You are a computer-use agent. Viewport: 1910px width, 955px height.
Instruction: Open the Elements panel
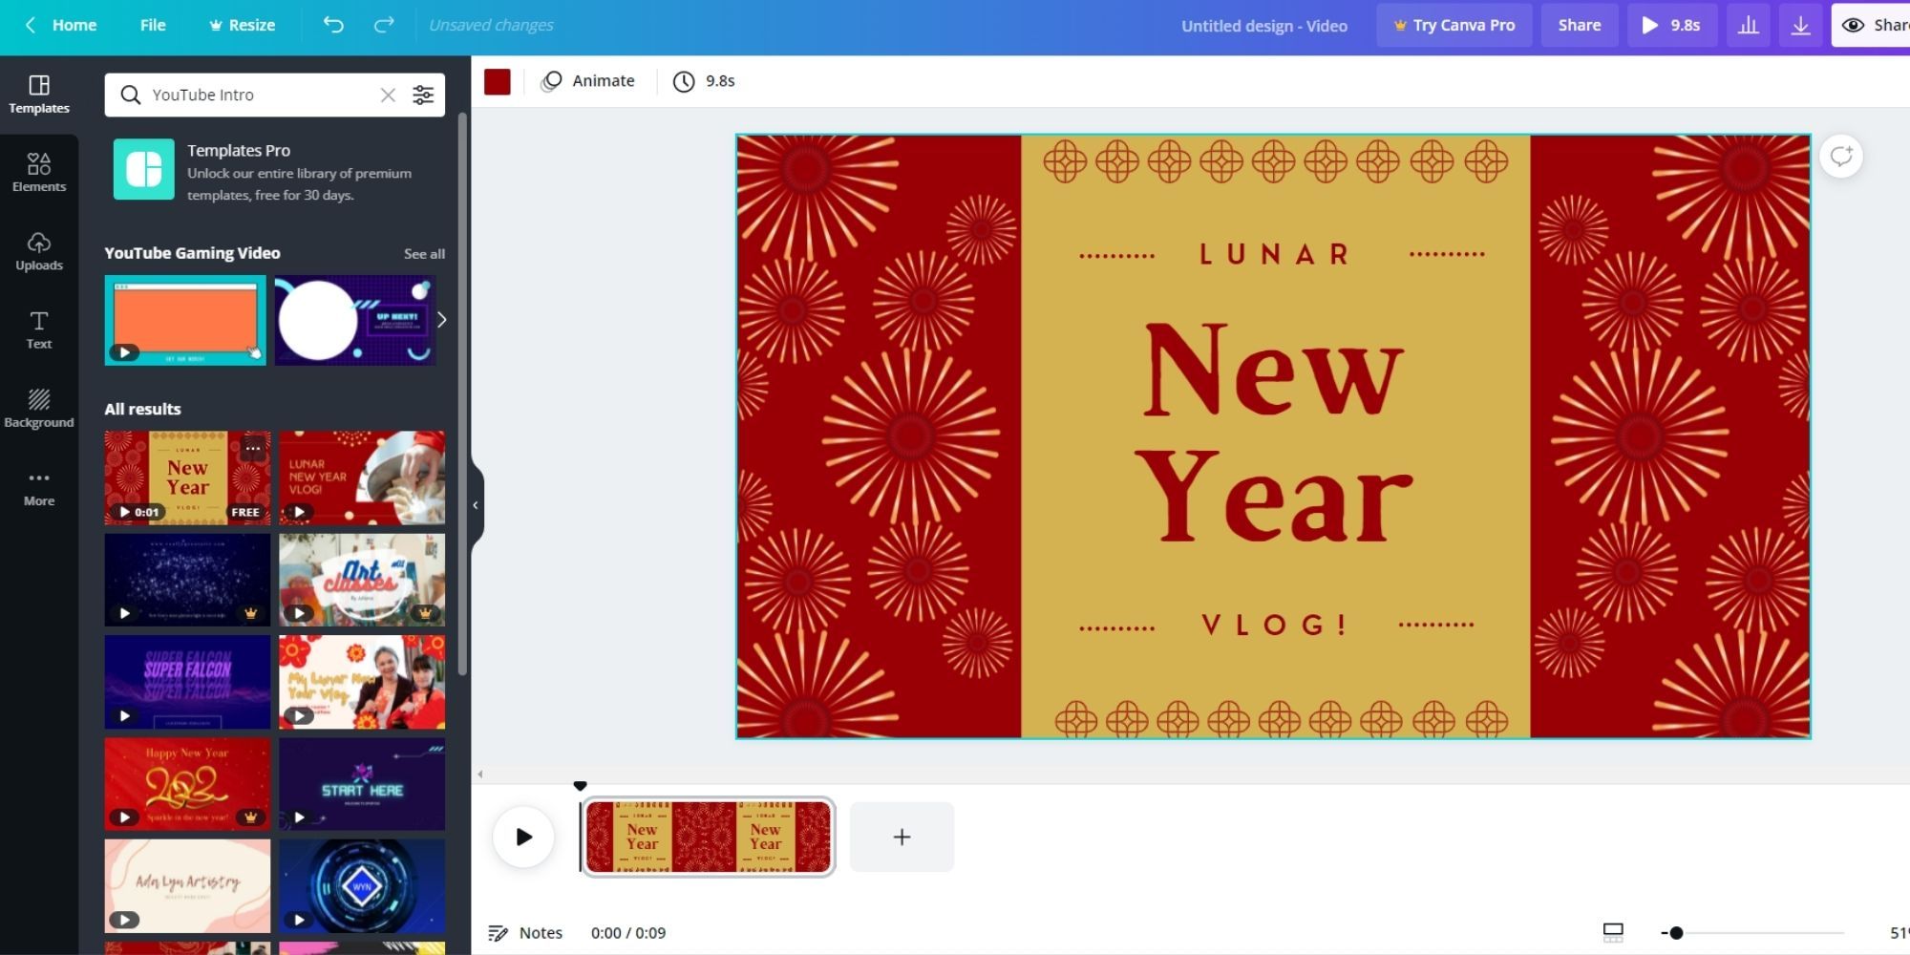coord(38,172)
